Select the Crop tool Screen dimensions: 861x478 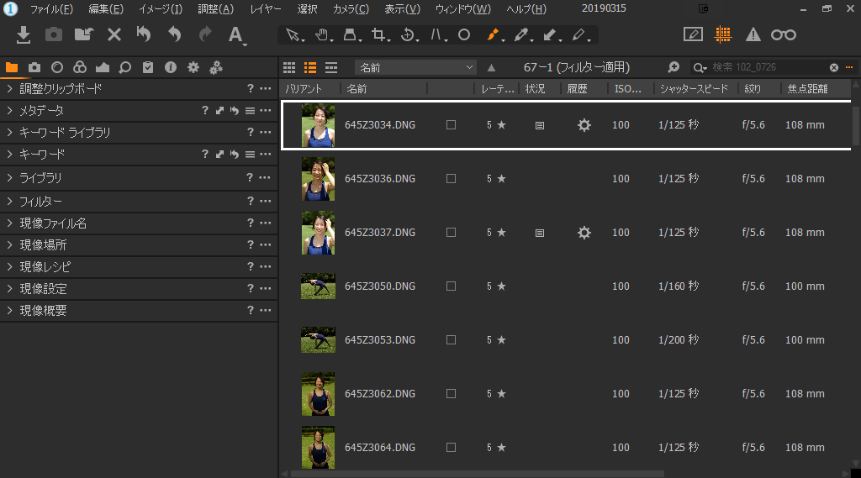[379, 35]
